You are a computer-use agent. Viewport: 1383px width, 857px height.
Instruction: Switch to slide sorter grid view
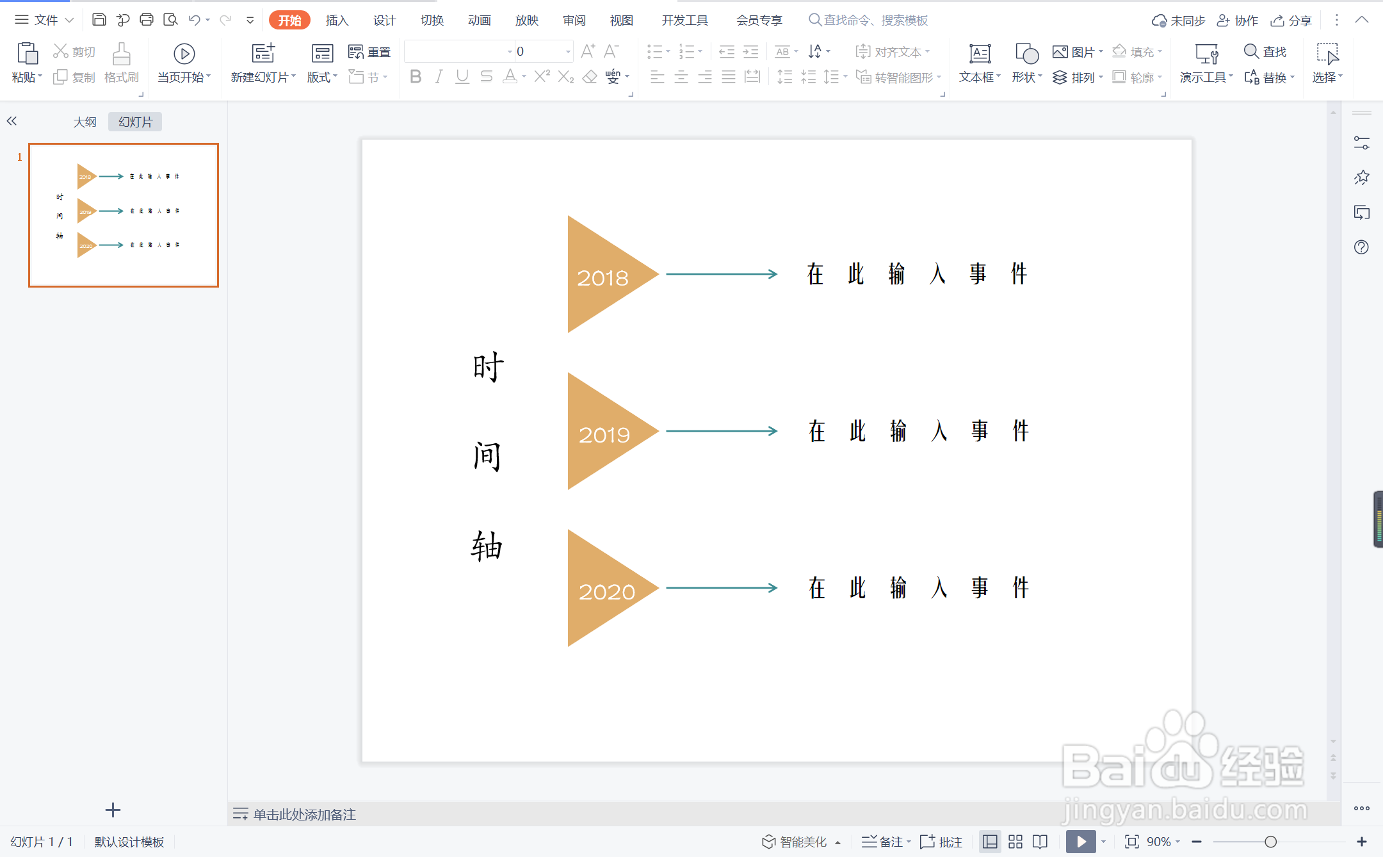1015,842
